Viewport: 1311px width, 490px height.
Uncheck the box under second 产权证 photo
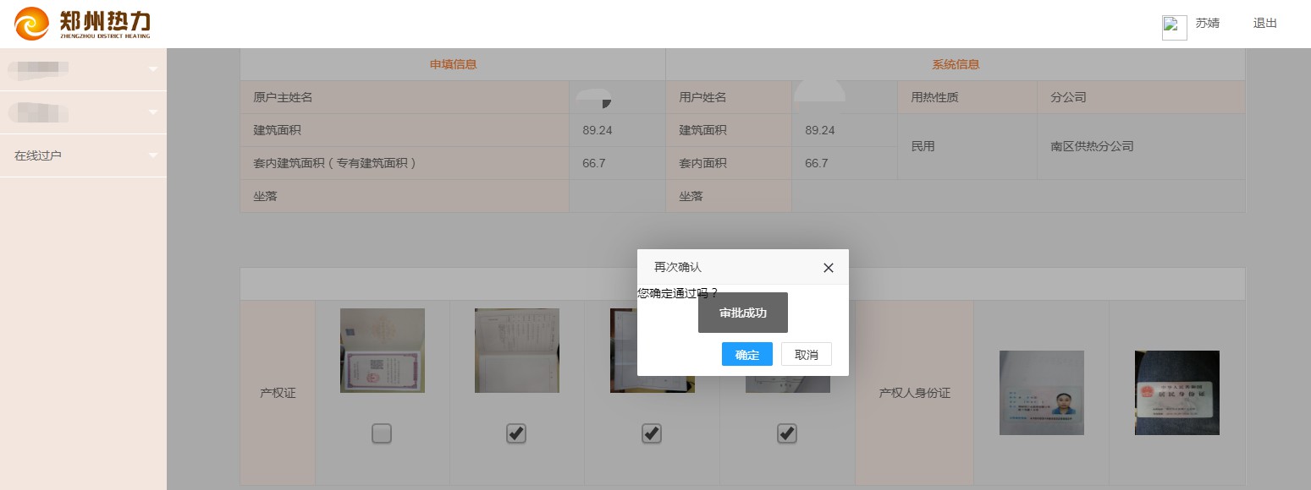point(516,433)
